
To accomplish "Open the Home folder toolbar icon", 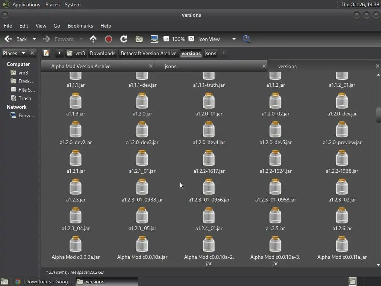I will point(139,39).
